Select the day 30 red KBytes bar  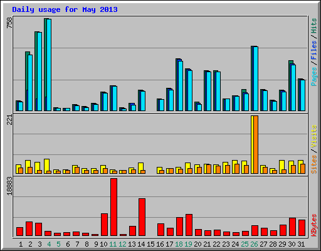292,227
